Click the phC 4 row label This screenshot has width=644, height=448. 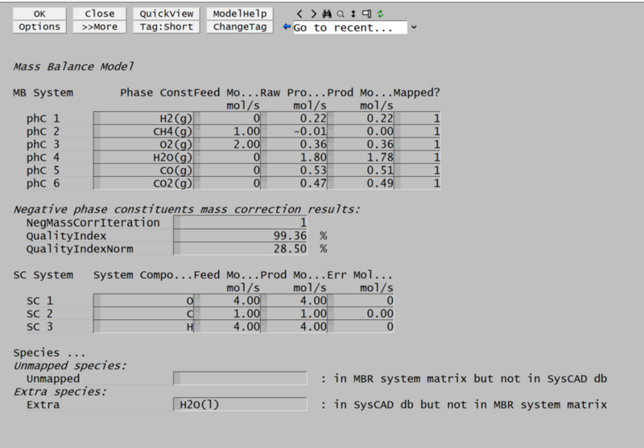click(43, 158)
